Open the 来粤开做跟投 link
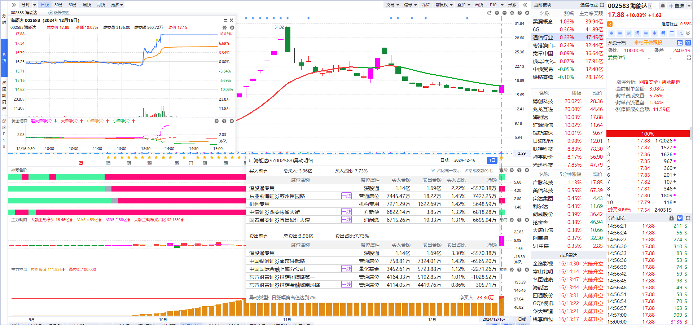This screenshot has width=693, height=325. (648, 43)
